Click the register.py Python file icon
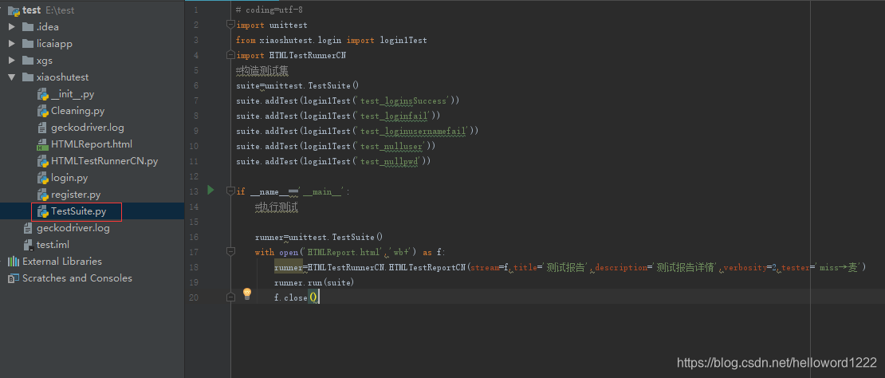The width and height of the screenshot is (885, 378). (x=42, y=195)
